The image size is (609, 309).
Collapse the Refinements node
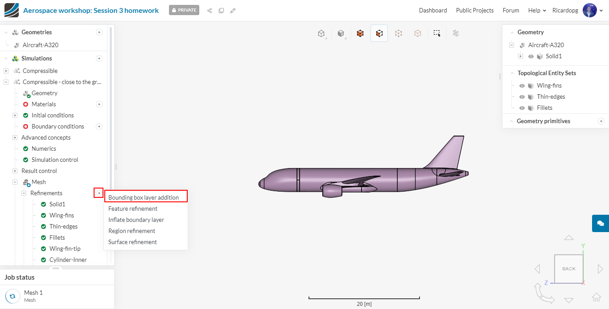pyautogui.click(x=24, y=193)
